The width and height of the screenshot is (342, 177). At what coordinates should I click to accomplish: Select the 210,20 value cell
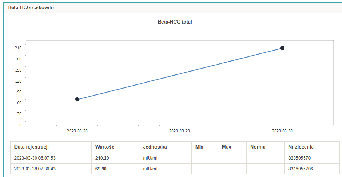pos(102,158)
